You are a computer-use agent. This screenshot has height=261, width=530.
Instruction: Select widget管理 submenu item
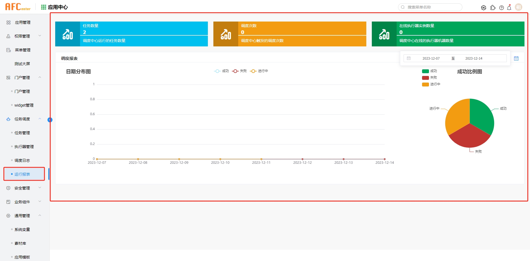[25, 105]
